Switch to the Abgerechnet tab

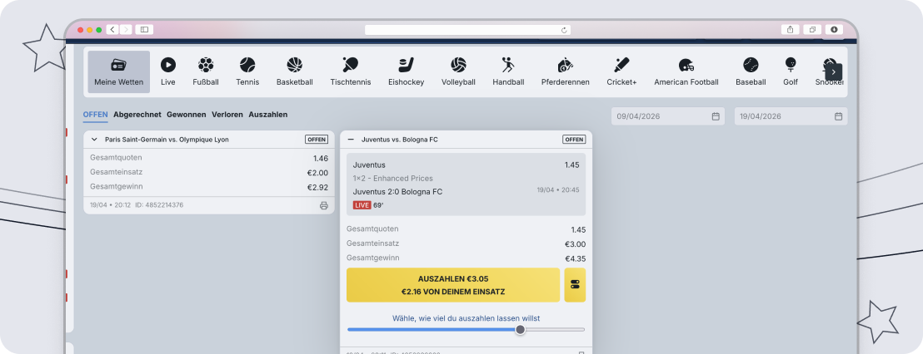(137, 115)
